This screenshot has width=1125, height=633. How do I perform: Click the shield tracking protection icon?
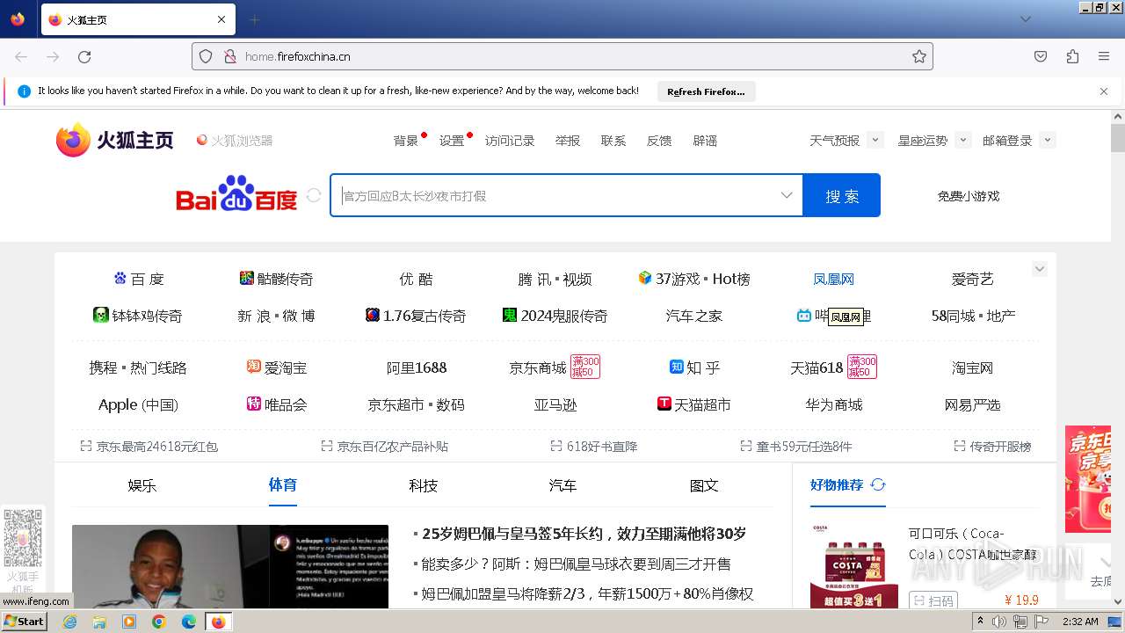click(206, 56)
